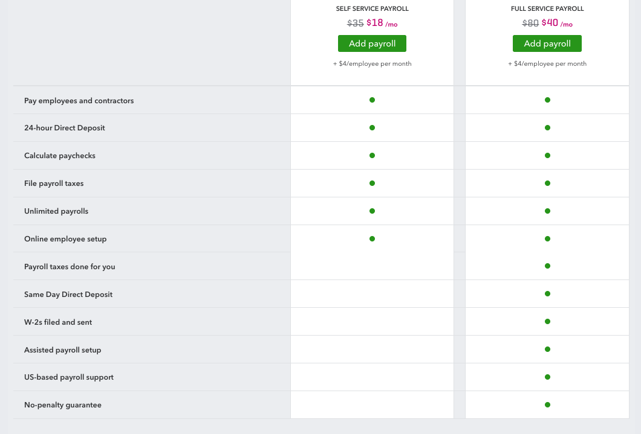
Task: Click Full Service dot for US-based payroll support
Action: [547, 377]
